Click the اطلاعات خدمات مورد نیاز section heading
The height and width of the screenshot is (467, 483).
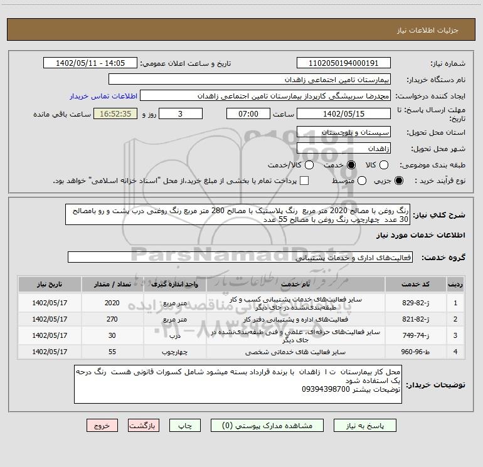click(x=420, y=235)
